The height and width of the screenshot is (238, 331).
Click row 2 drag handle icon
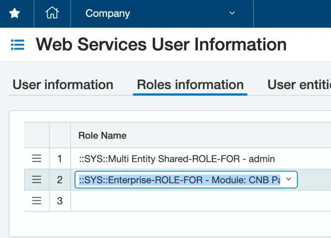pos(37,179)
